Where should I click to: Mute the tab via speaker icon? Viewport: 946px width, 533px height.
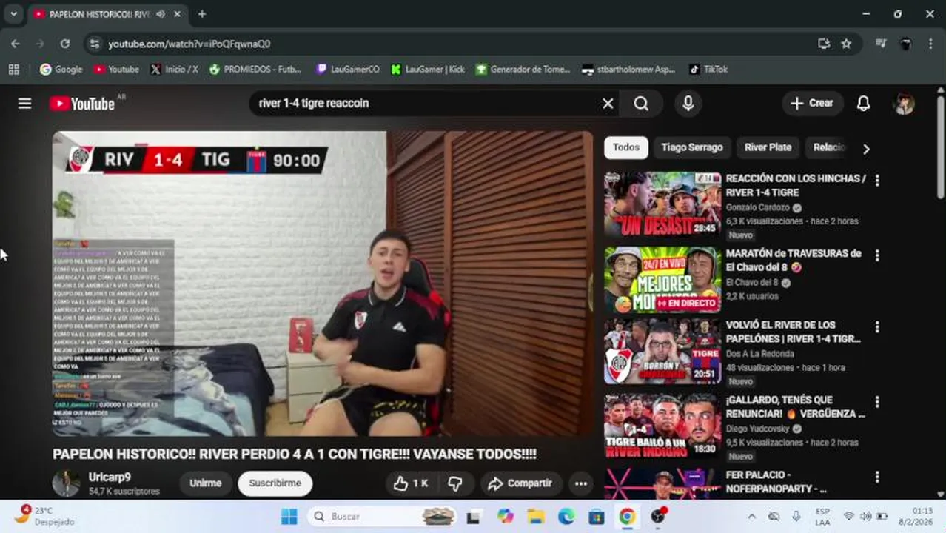pos(161,14)
